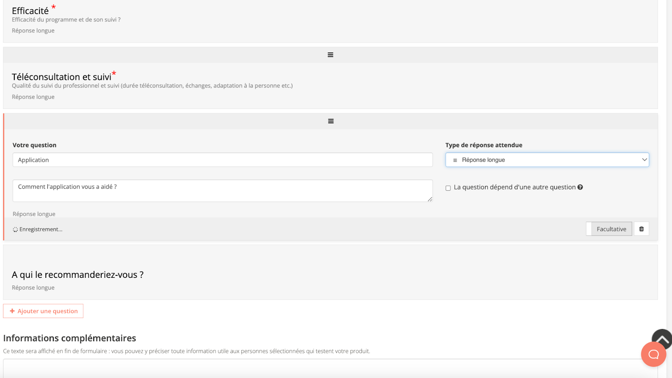Expand the Téléconsultation et suivi question
This screenshot has height=378, width=672.
(x=61, y=77)
